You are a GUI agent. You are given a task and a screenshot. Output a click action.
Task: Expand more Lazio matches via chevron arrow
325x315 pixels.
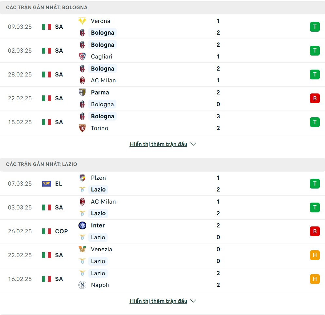193,301
